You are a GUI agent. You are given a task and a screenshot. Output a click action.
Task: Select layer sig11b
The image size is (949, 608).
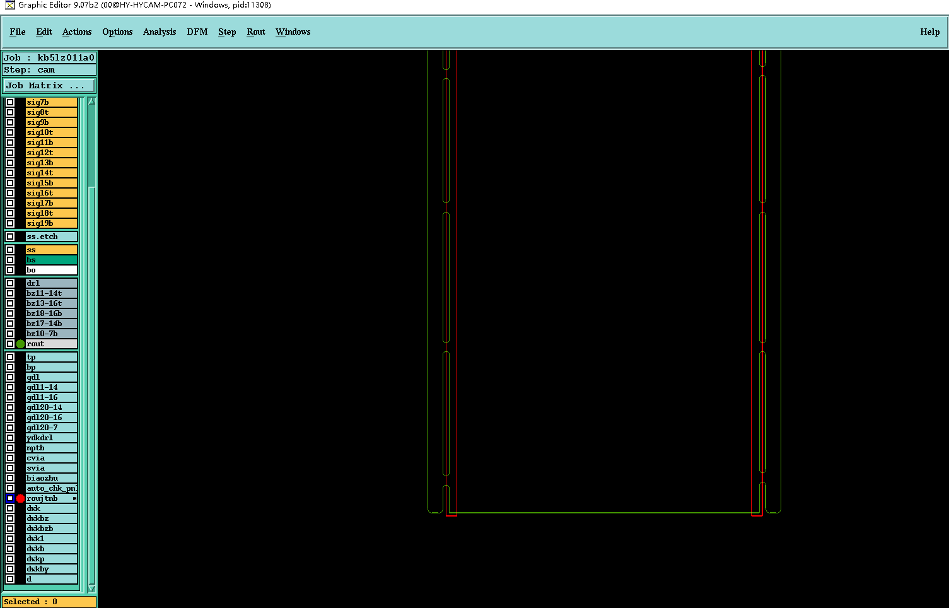point(51,143)
